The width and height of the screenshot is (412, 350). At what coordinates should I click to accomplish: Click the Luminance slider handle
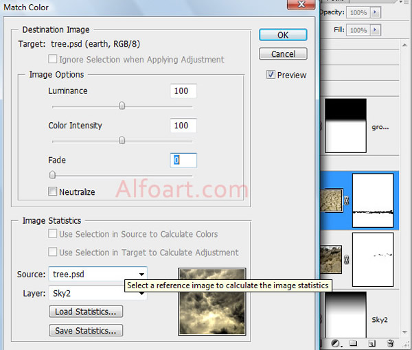tap(122, 106)
